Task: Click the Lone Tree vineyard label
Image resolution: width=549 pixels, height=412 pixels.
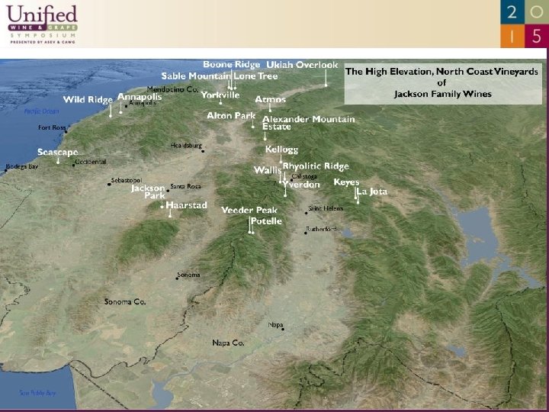Action: tap(256, 76)
